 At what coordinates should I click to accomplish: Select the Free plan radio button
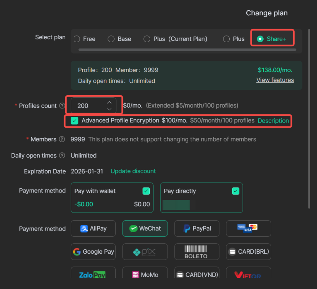pos(77,39)
